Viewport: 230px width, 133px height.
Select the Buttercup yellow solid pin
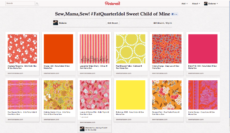(x=130, y=95)
